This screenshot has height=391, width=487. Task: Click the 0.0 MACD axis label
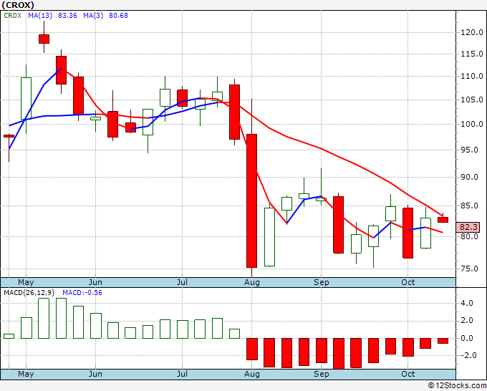pos(467,338)
